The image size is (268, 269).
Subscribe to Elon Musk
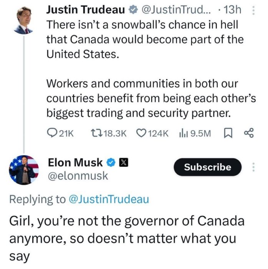207,167
